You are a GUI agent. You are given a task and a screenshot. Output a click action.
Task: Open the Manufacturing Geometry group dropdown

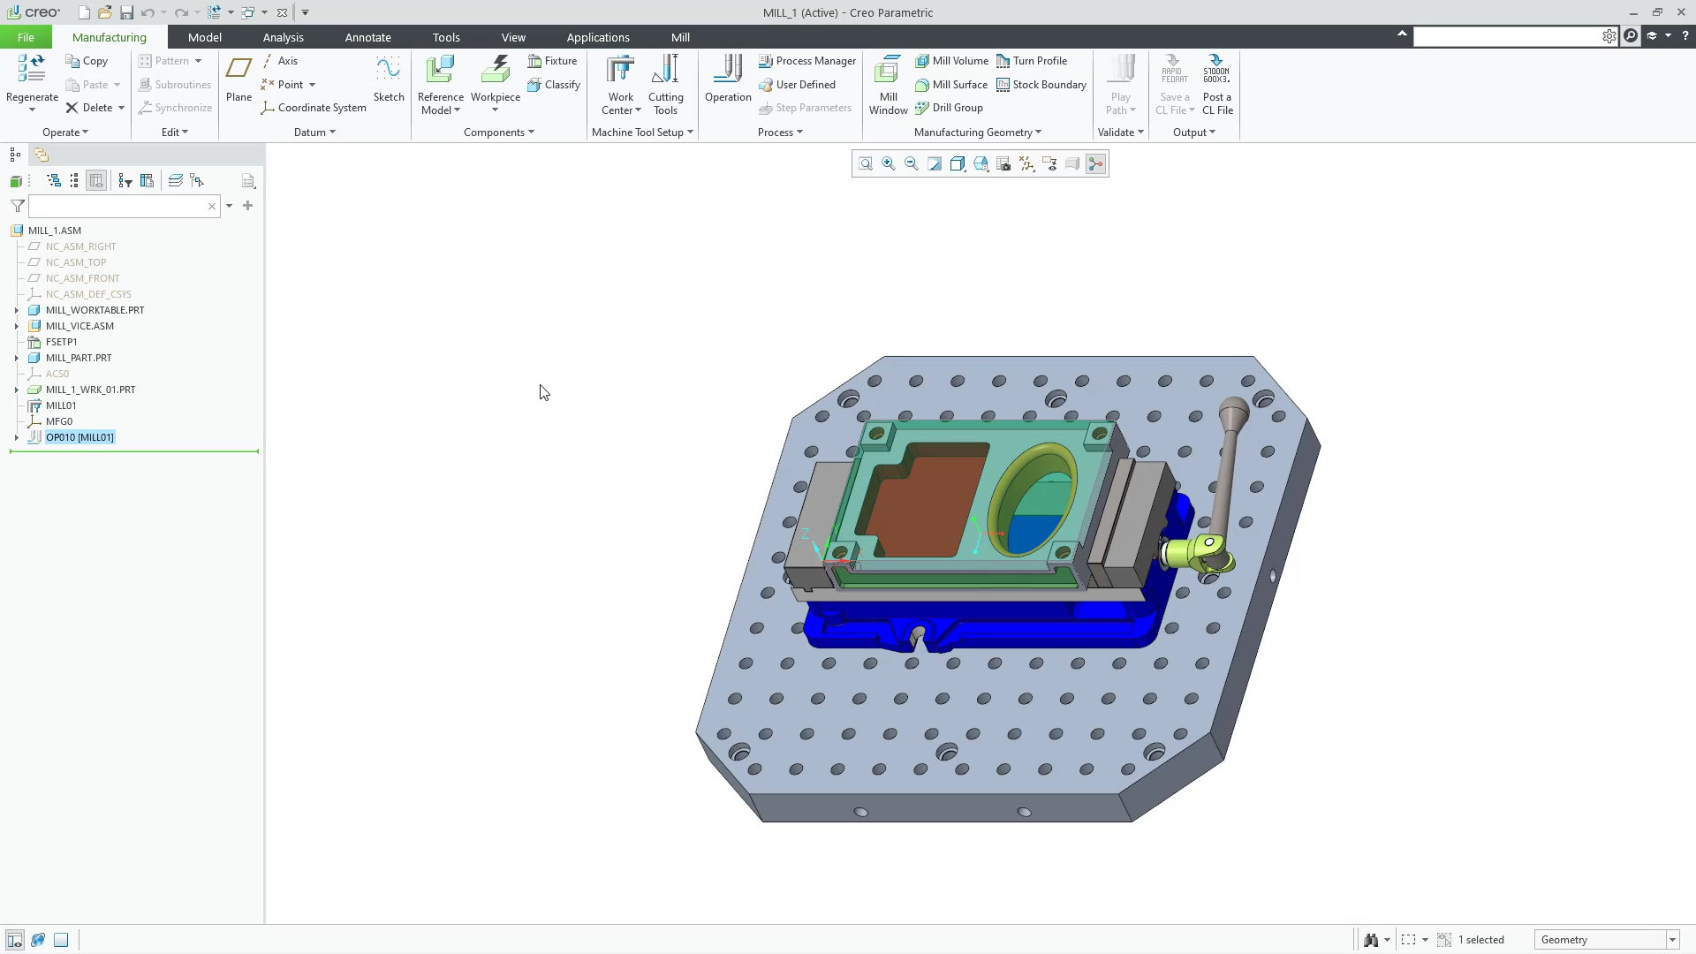point(977,132)
